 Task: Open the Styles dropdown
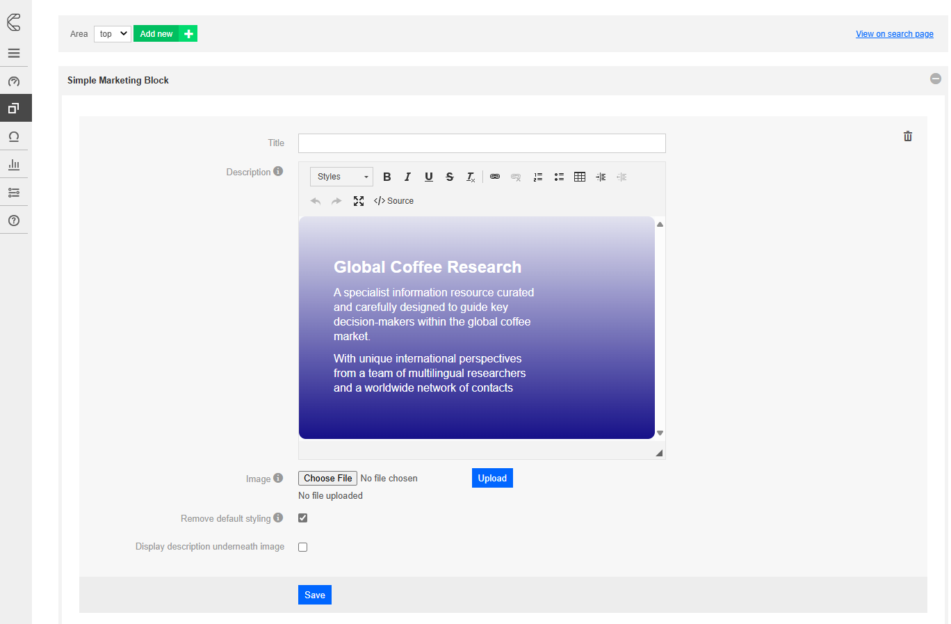point(341,177)
